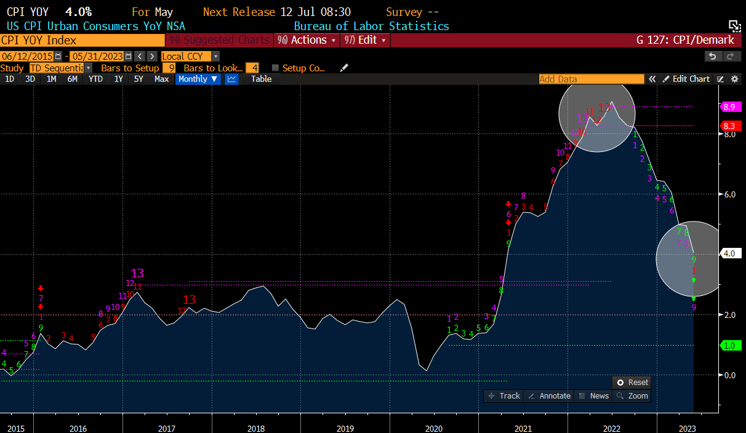Click the undo arrow button

(713, 56)
